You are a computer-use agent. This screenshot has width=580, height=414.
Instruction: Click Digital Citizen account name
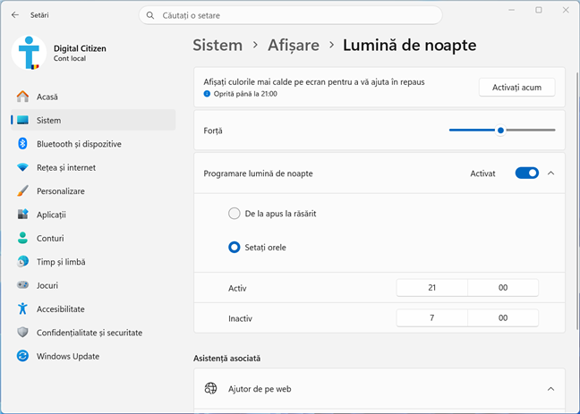(x=80, y=48)
